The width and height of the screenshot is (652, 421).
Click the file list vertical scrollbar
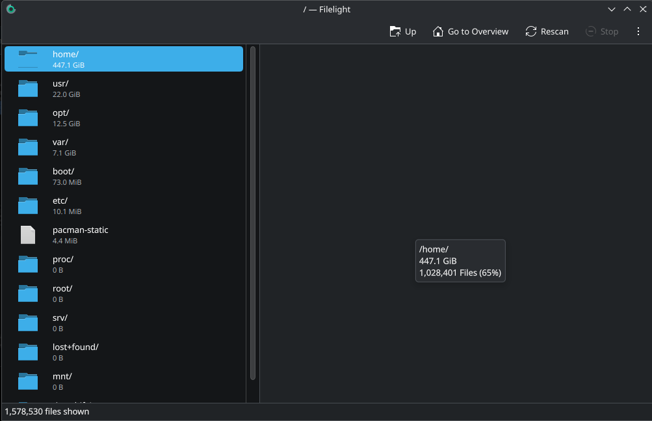point(253,213)
